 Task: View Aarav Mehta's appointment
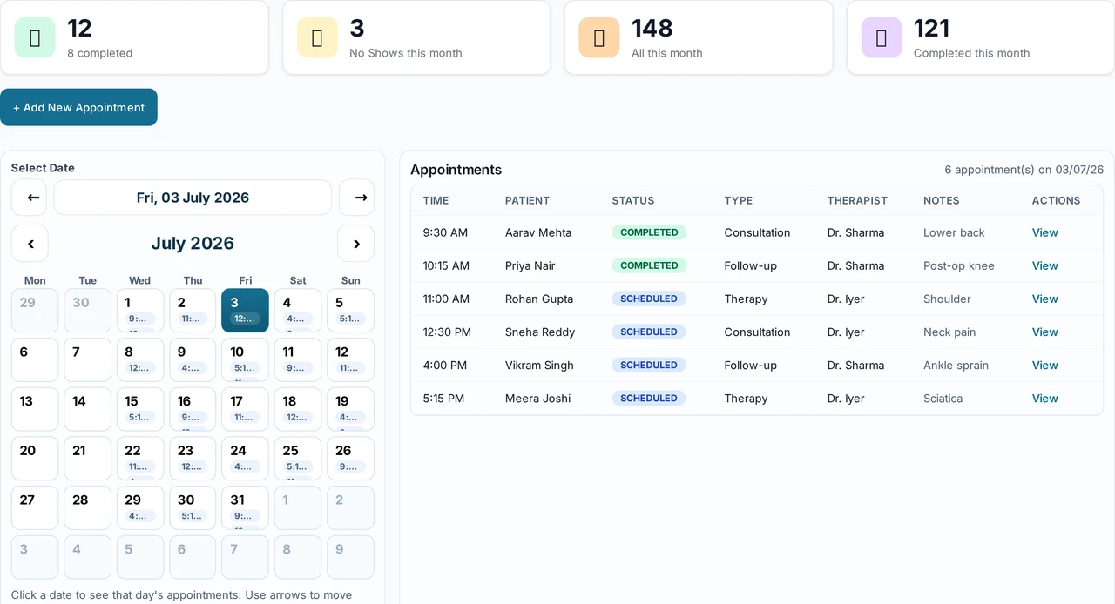pyautogui.click(x=1044, y=232)
